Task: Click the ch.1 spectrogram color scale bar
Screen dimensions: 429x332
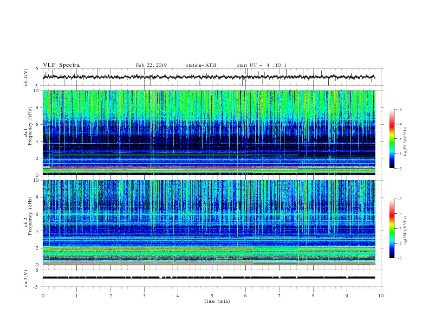Action: [x=392, y=139]
